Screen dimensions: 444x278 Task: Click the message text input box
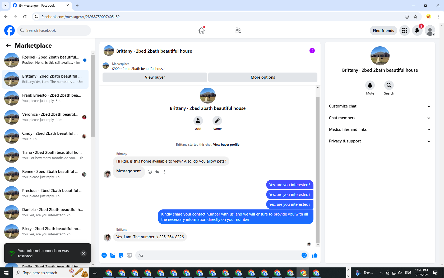tap(222, 255)
